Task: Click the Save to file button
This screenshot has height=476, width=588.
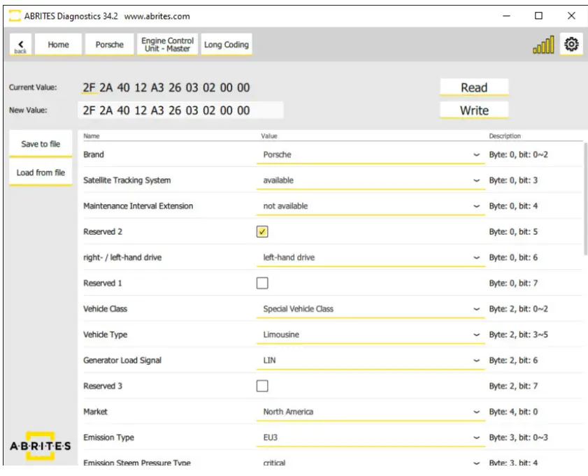Action: pyautogui.click(x=41, y=145)
